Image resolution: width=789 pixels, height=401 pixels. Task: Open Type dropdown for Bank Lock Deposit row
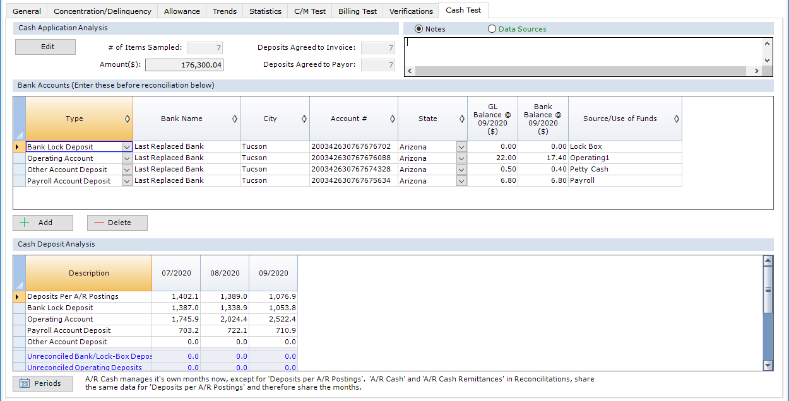tap(127, 147)
